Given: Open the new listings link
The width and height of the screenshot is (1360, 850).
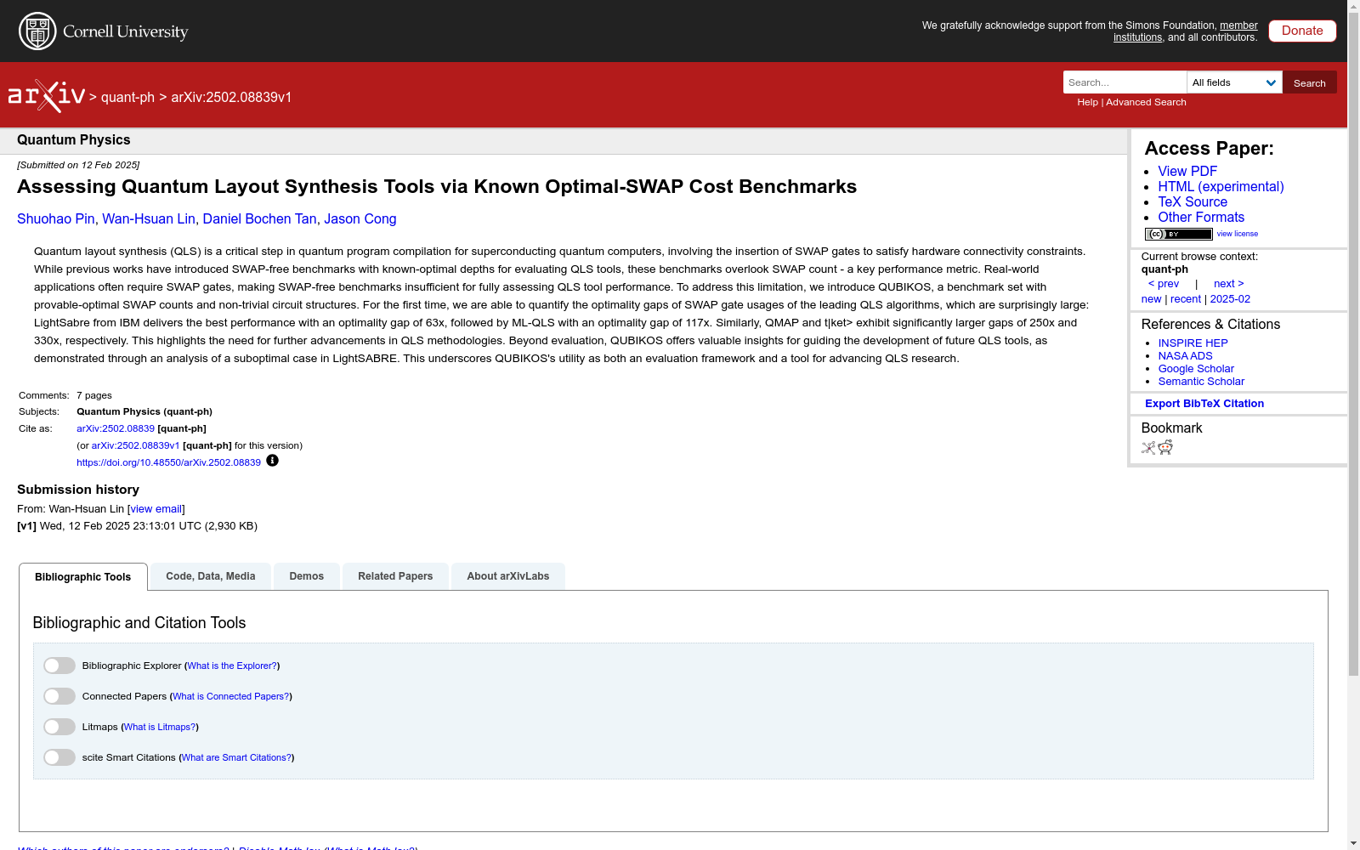Looking at the screenshot, I should tap(1151, 299).
